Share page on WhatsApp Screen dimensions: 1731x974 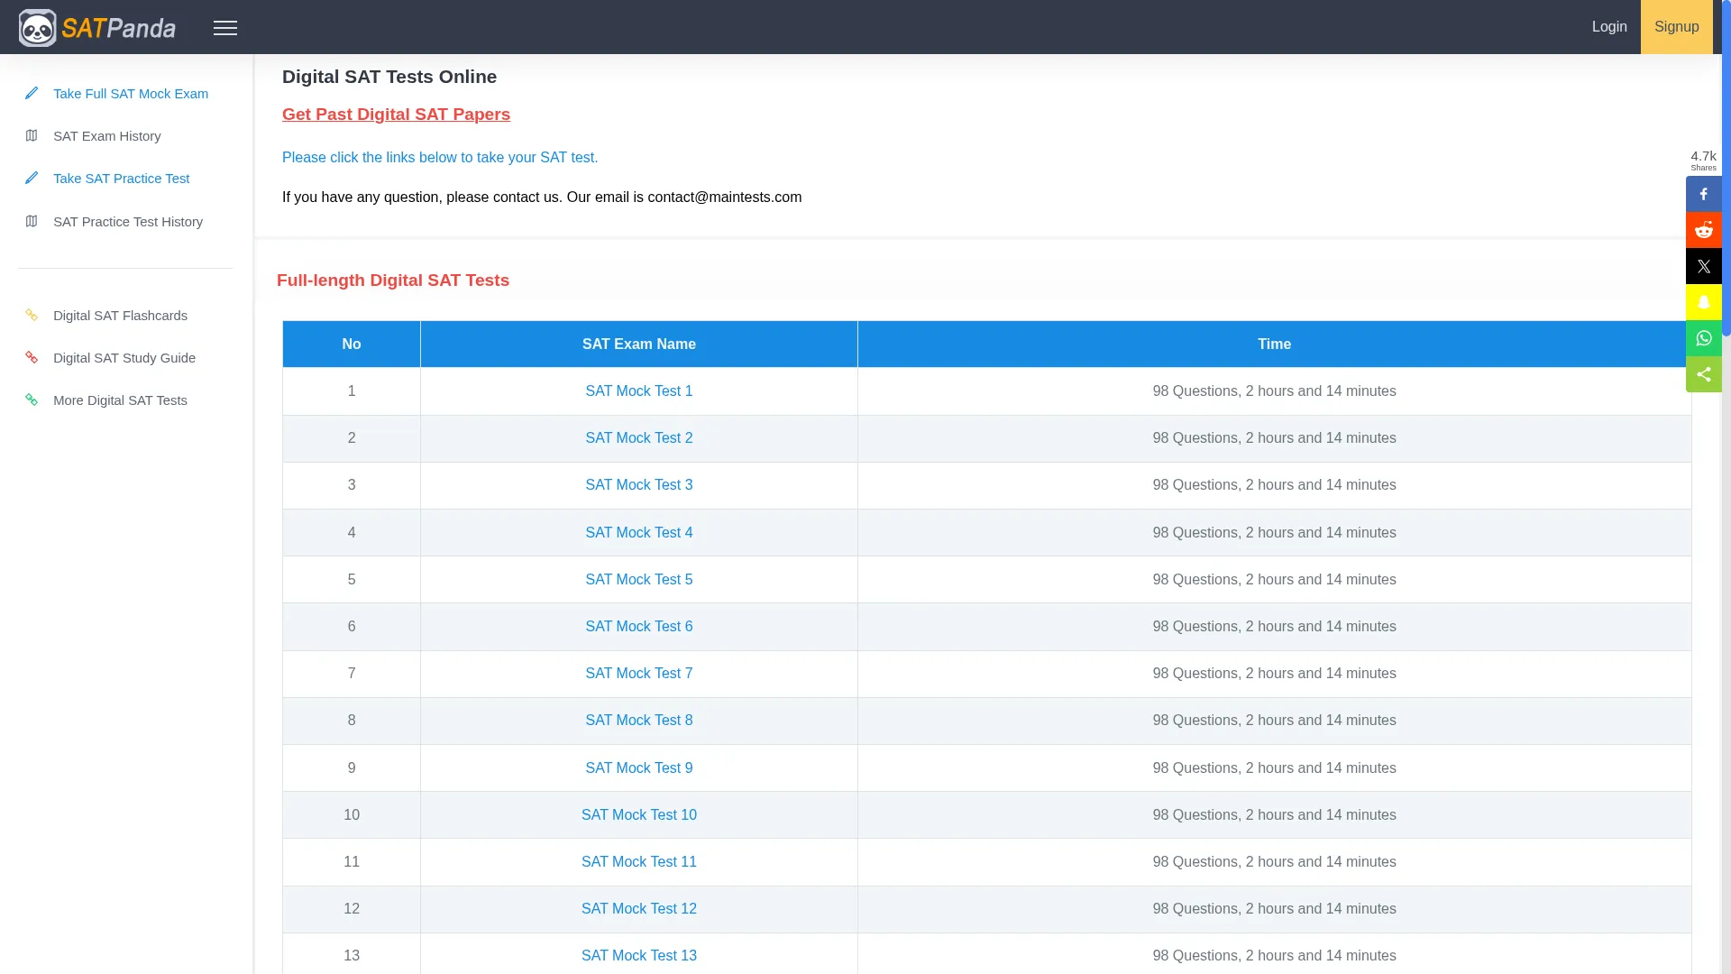1703,338
